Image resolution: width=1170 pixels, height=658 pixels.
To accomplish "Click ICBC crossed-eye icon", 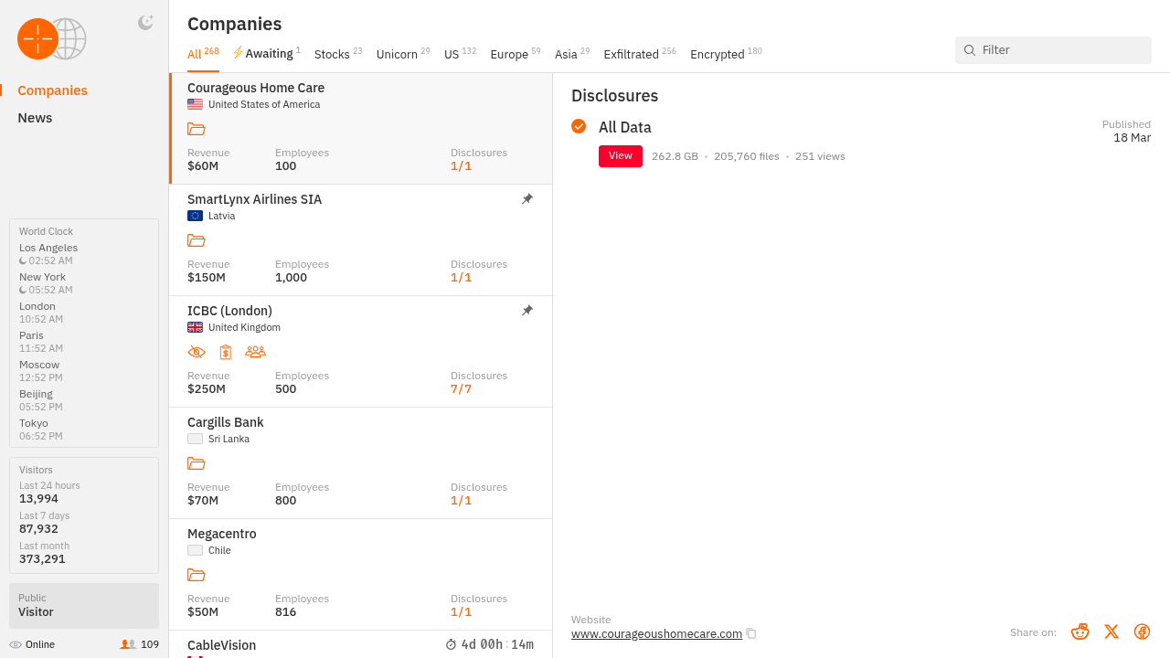I will click(197, 352).
